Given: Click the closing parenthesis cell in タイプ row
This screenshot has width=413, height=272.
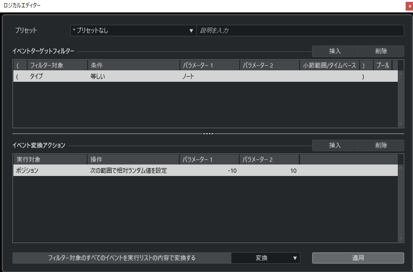Looking at the screenshot, I should 366,76.
